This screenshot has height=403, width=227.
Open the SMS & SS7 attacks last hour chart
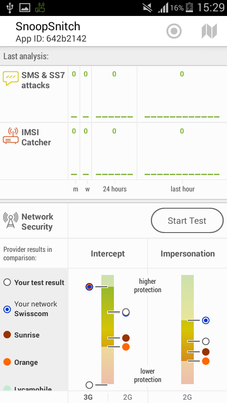click(x=182, y=94)
